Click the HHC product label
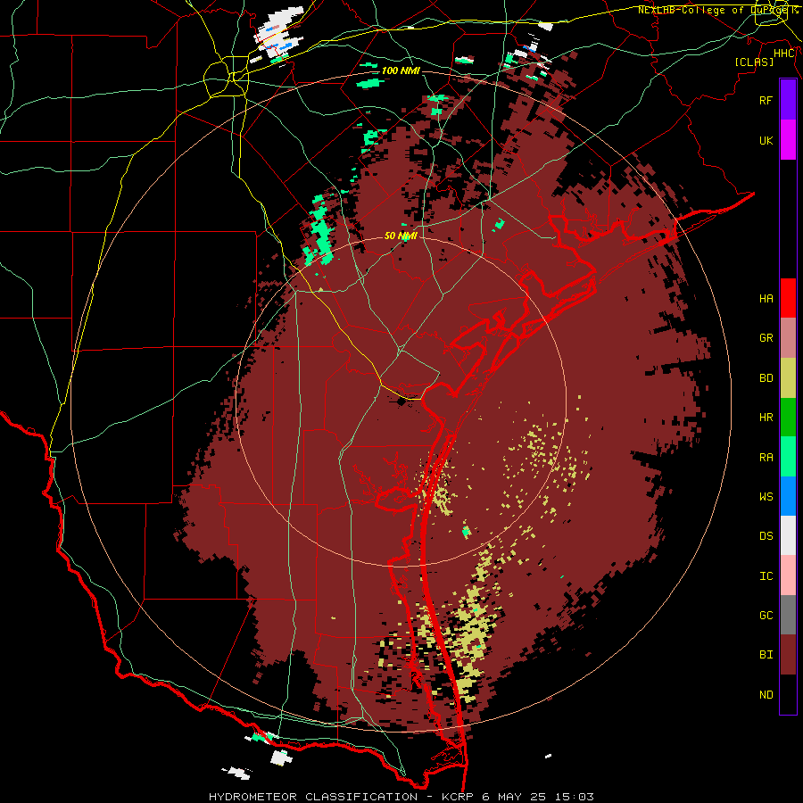The image size is (803, 803). point(784,54)
